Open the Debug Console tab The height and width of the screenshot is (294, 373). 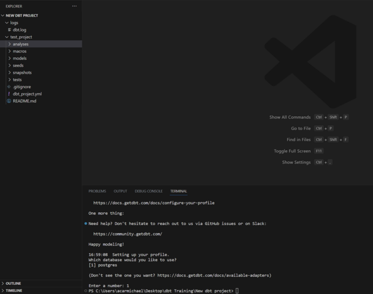pyautogui.click(x=149, y=191)
